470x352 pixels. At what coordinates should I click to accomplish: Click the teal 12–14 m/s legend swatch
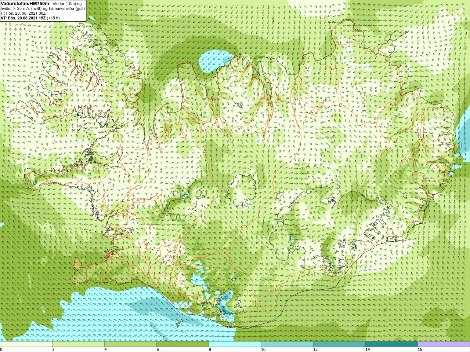(x=339, y=344)
